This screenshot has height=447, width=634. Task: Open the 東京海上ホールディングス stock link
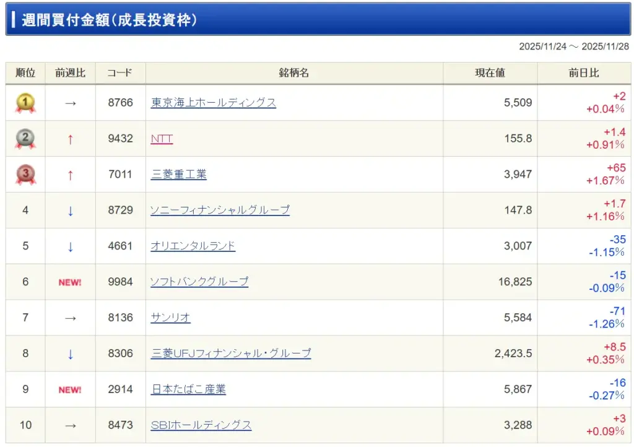213,103
